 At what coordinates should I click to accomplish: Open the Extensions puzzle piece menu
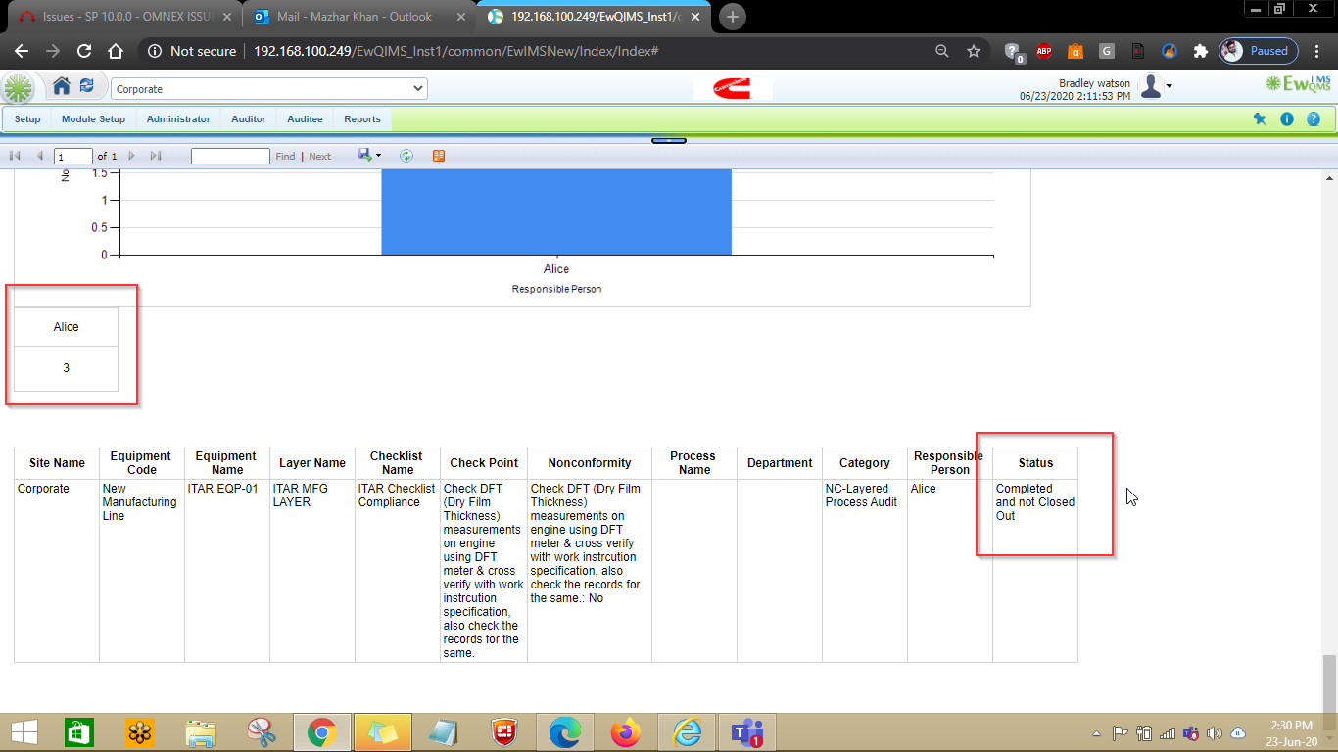pos(1200,51)
